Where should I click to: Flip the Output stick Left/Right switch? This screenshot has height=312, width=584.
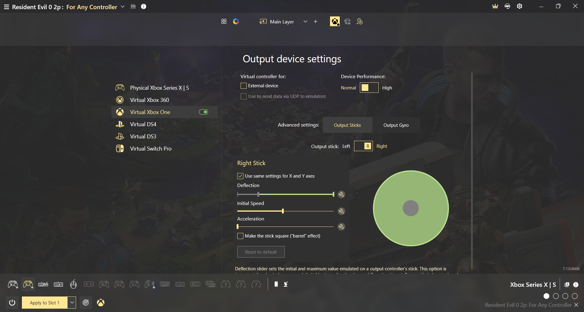pyautogui.click(x=363, y=146)
